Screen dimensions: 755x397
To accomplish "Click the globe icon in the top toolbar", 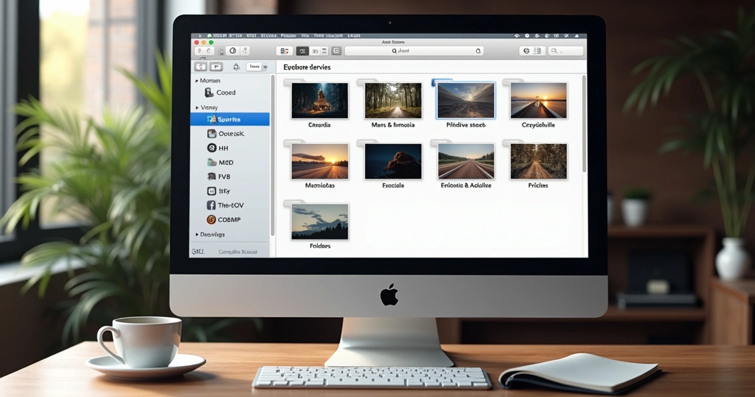I will (527, 51).
